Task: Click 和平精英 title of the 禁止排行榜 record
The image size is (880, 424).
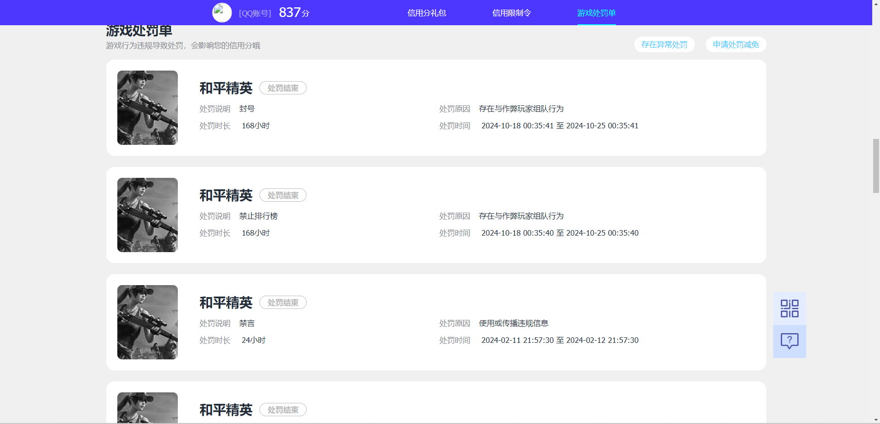Action: pyautogui.click(x=226, y=195)
